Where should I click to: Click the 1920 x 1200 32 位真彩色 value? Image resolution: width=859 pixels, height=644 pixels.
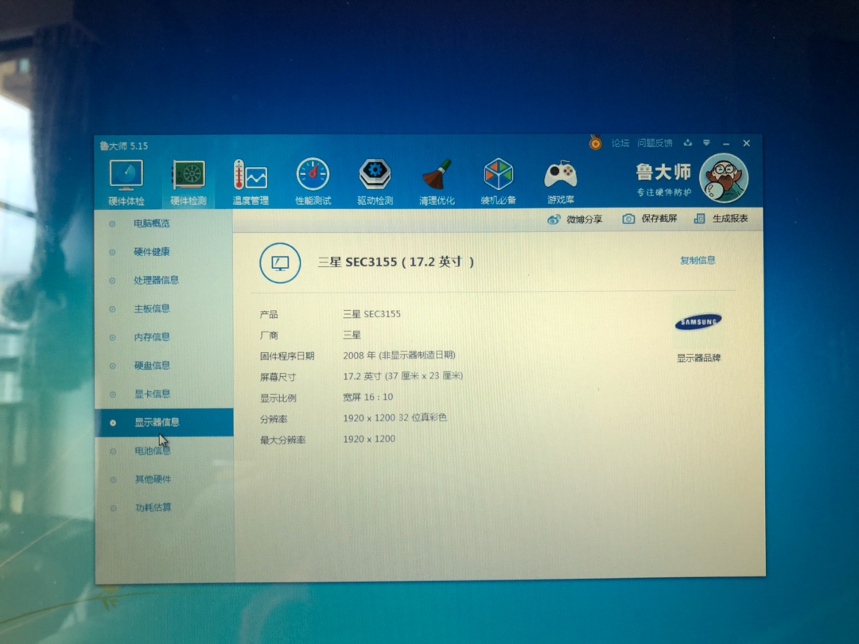click(x=395, y=418)
